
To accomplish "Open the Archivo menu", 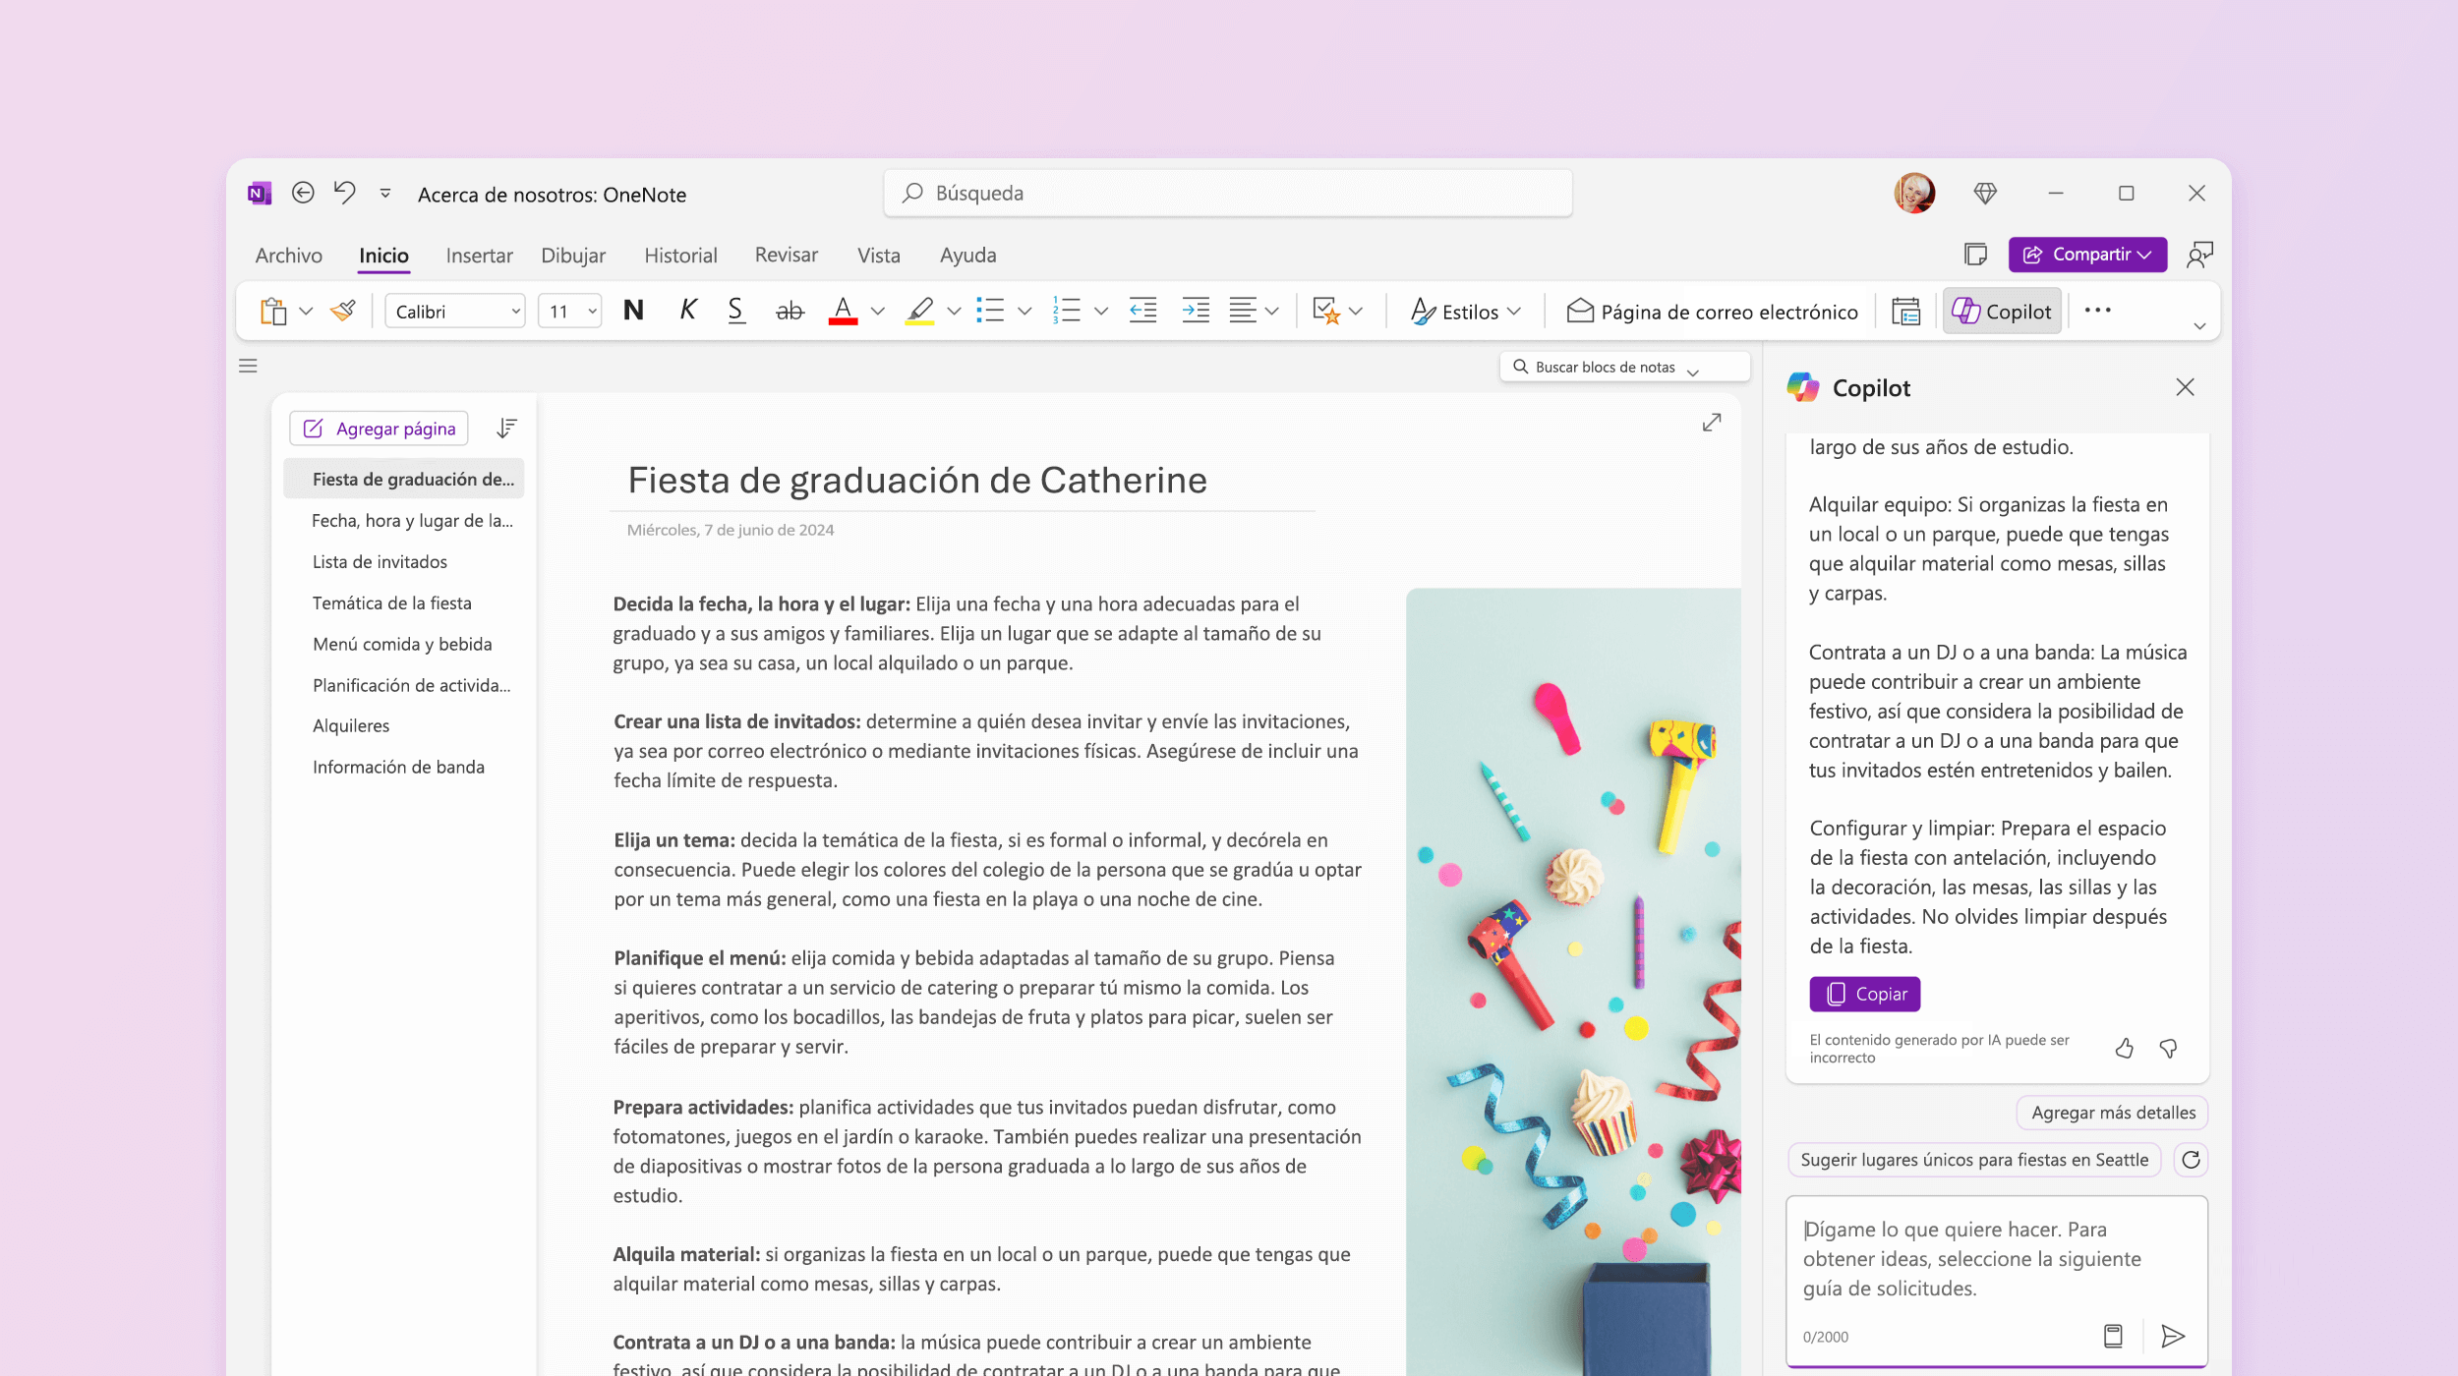I will click(289, 256).
